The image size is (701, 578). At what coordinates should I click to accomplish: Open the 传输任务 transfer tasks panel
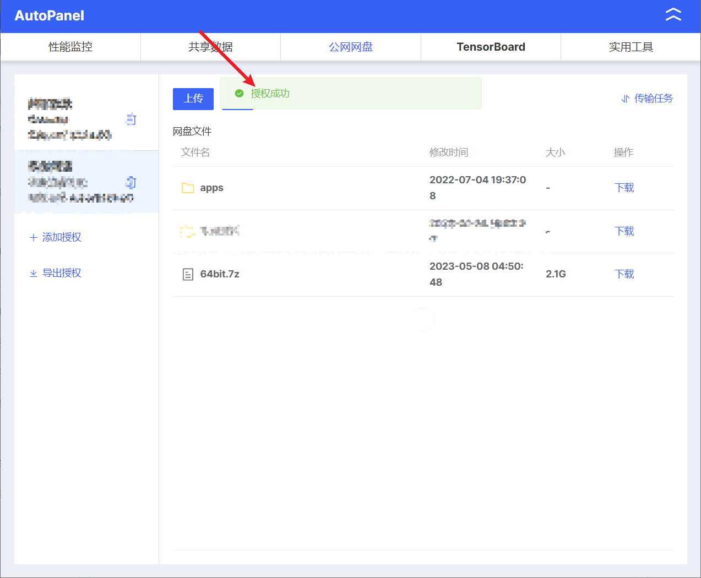[653, 99]
